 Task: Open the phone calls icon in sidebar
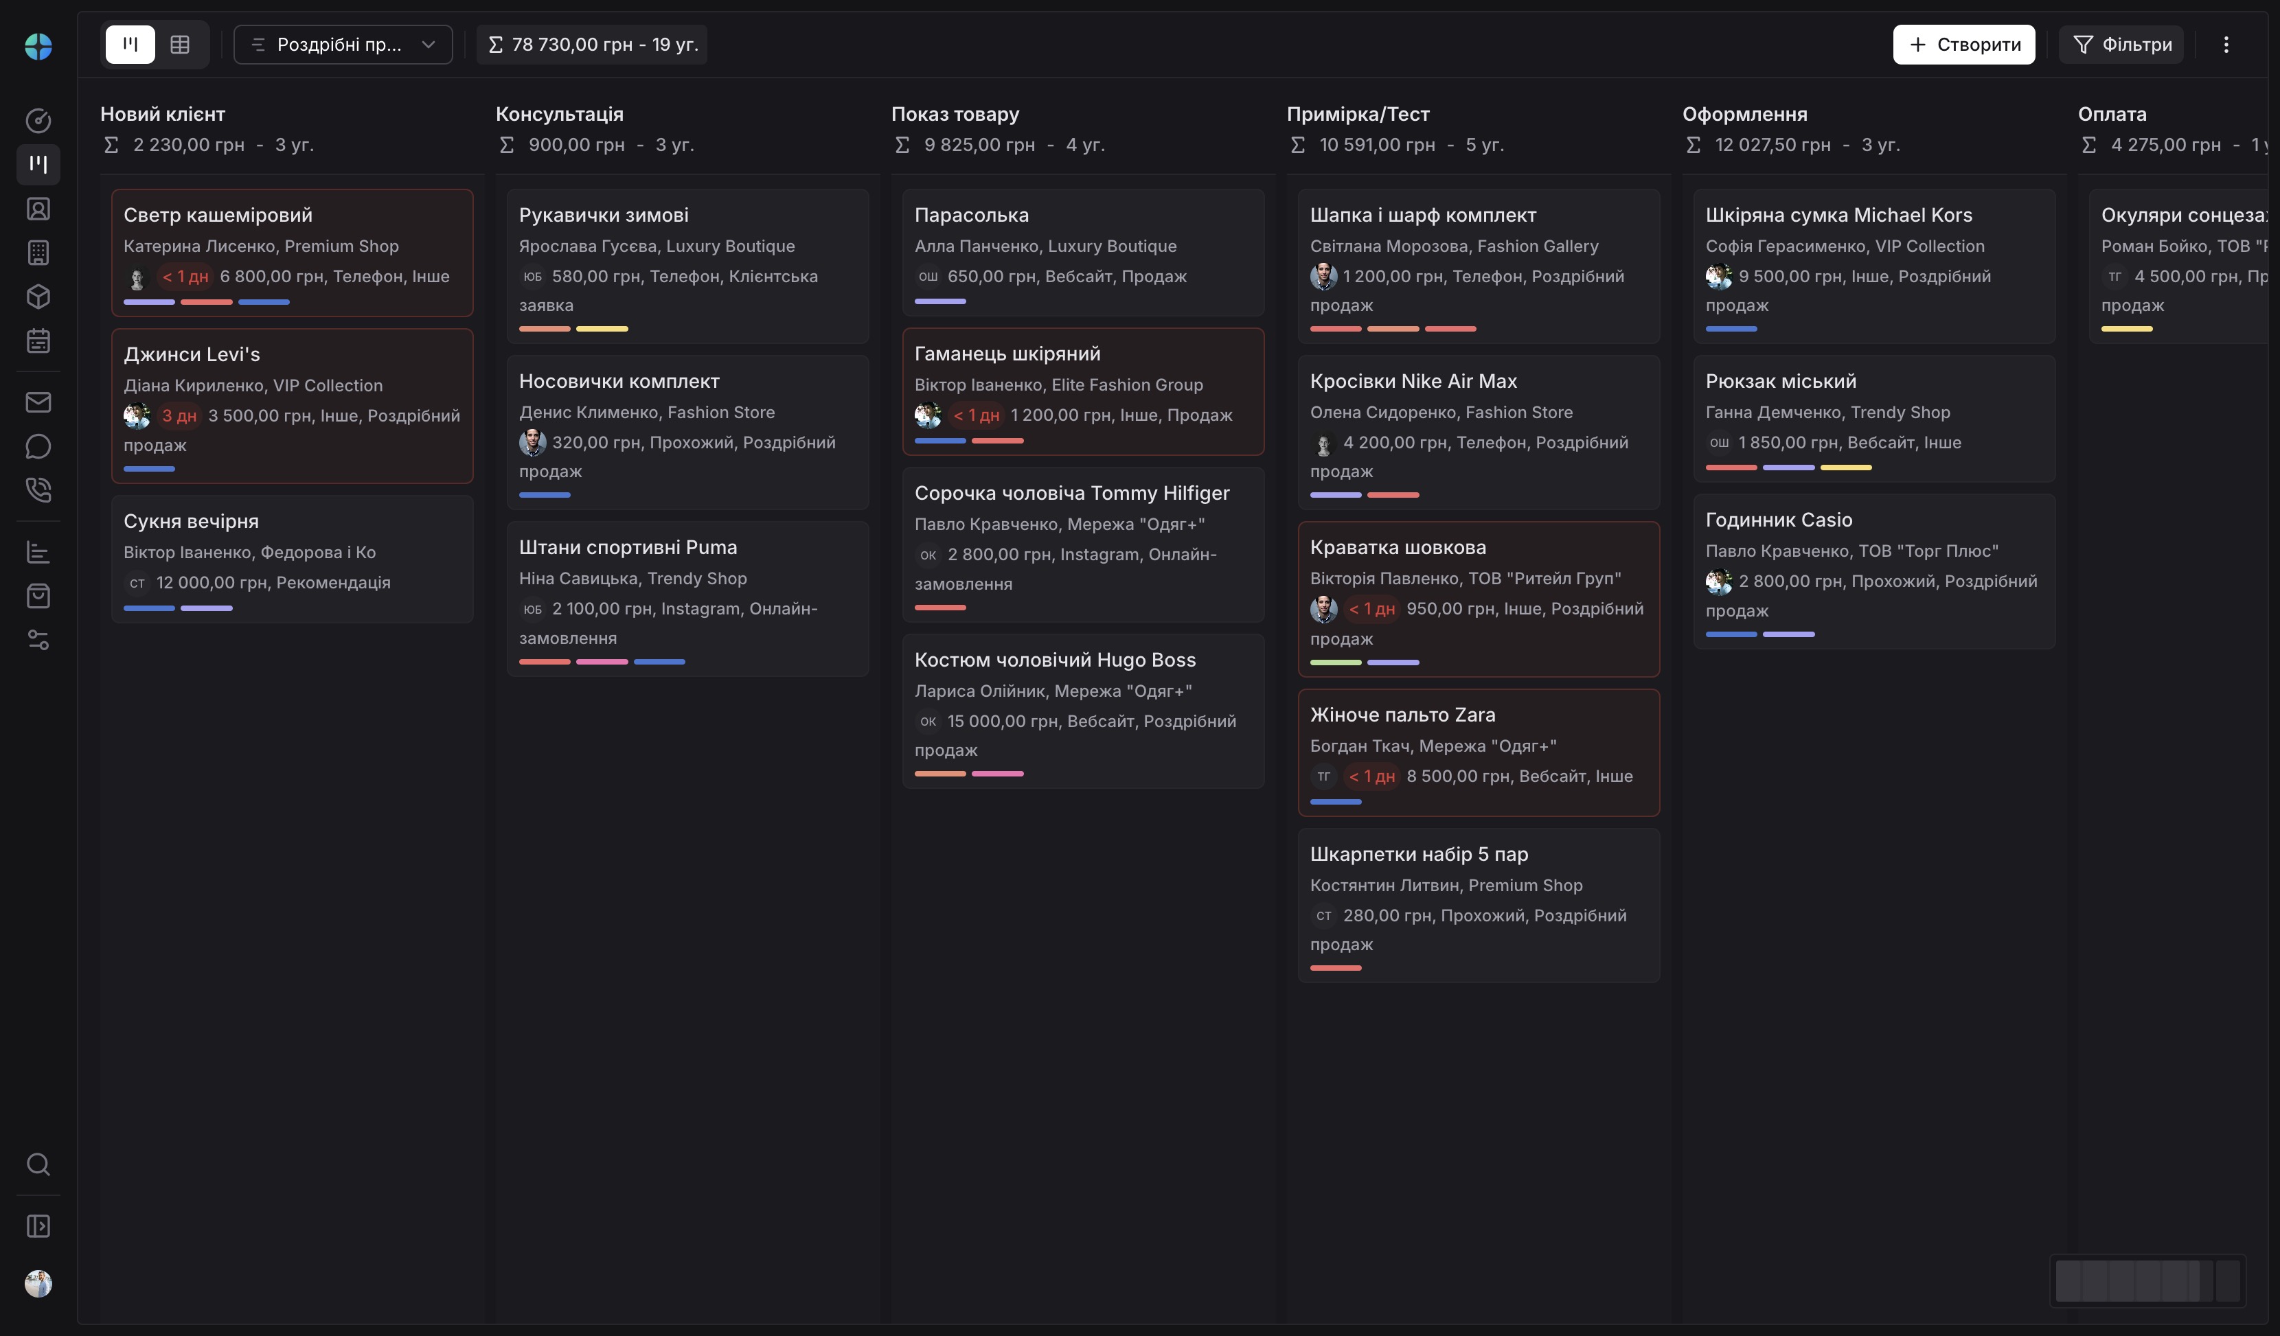click(x=38, y=490)
